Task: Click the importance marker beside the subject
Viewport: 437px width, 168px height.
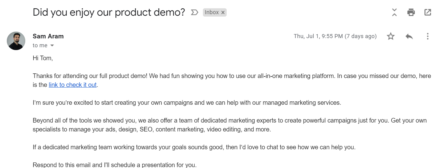Action: [194, 12]
